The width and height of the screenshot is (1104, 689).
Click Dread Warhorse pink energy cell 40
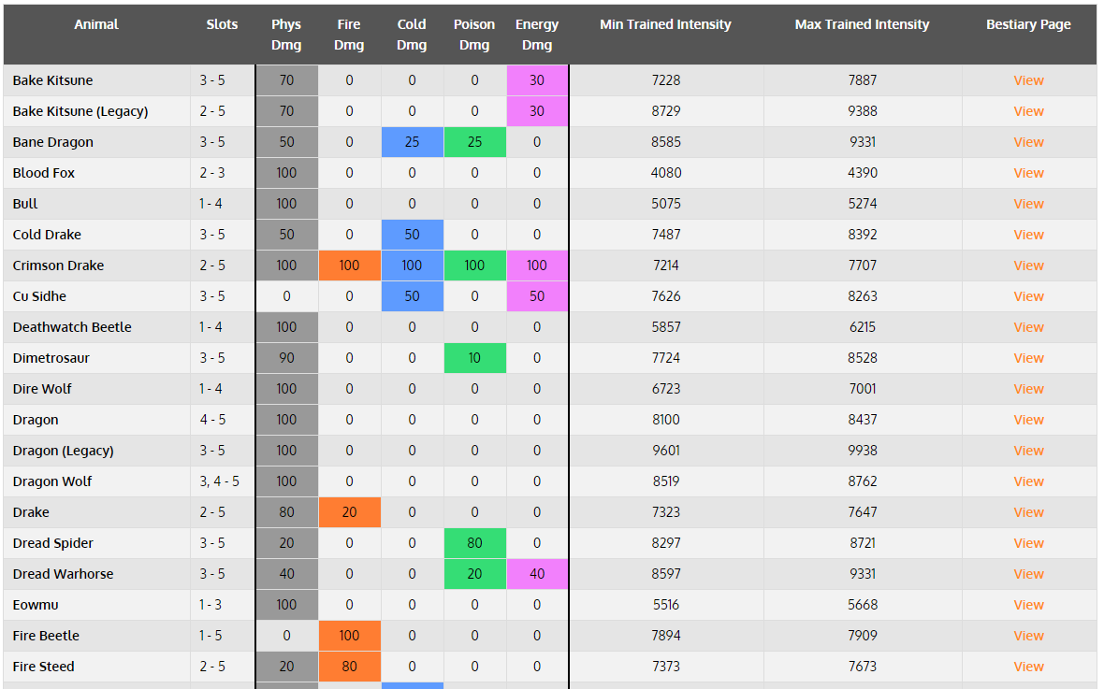537,574
